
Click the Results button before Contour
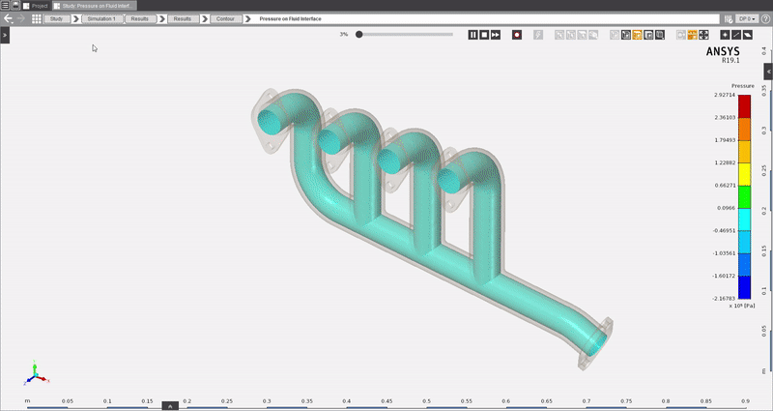coord(183,18)
